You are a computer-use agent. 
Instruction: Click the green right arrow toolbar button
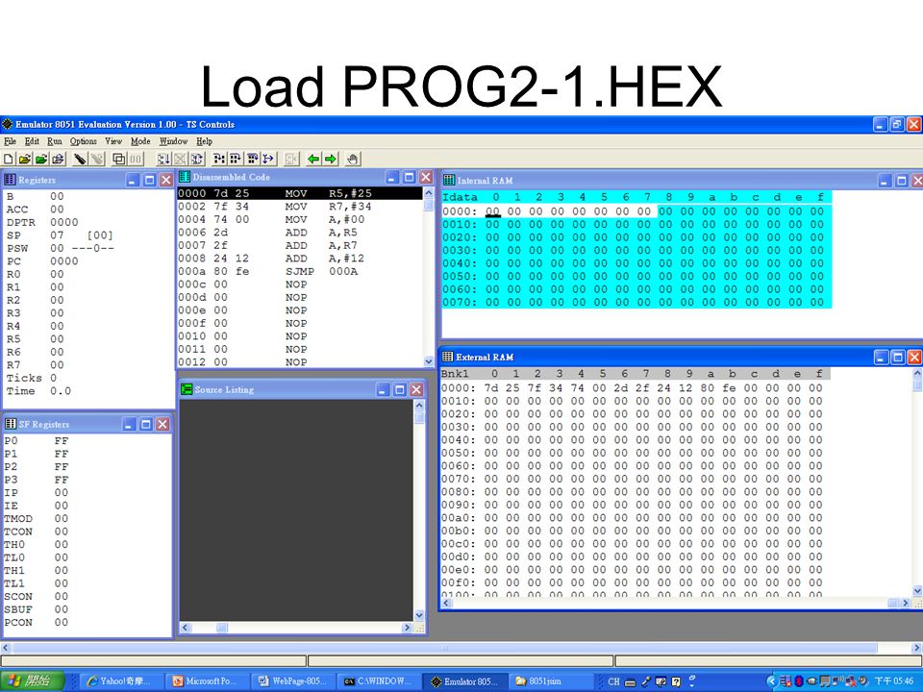[x=330, y=159]
